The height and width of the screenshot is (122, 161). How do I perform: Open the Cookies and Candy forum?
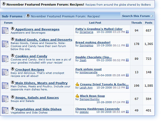pos(31,56)
